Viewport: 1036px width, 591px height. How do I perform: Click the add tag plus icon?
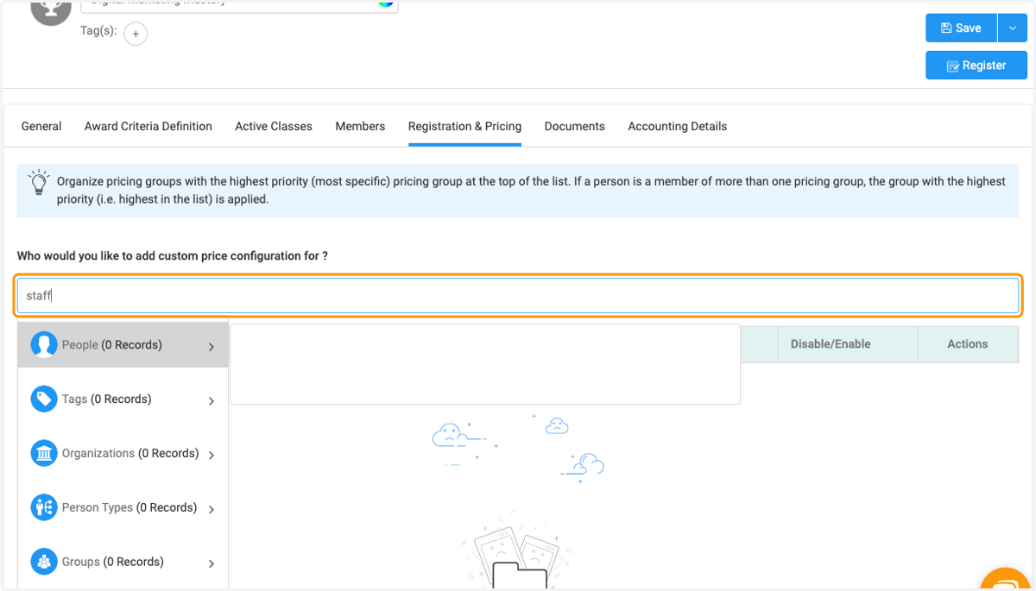136,34
